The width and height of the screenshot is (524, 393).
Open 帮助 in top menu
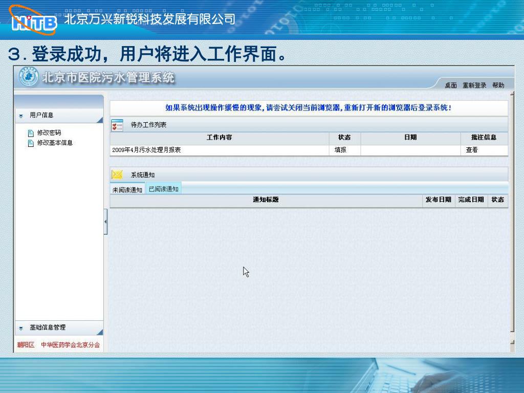pyautogui.click(x=498, y=85)
